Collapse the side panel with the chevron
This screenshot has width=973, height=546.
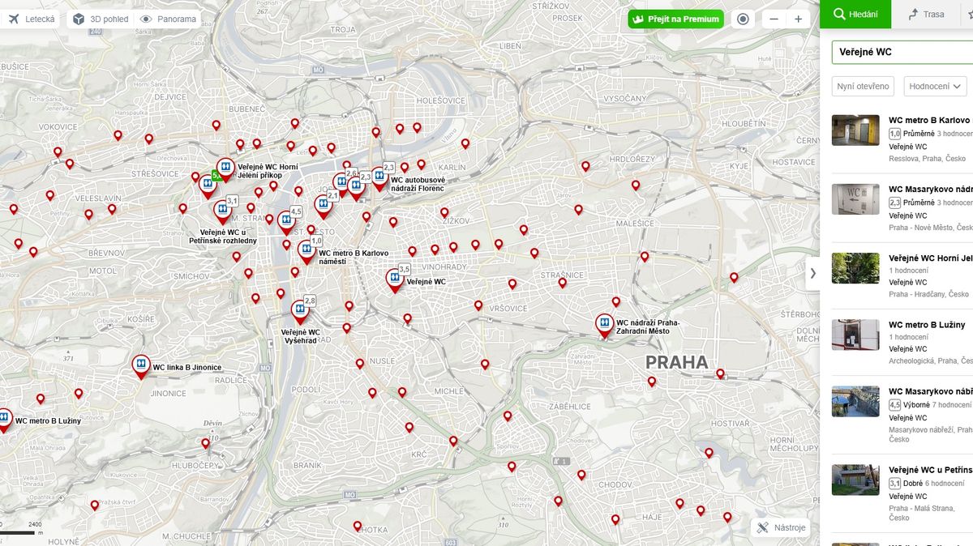tap(812, 273)
